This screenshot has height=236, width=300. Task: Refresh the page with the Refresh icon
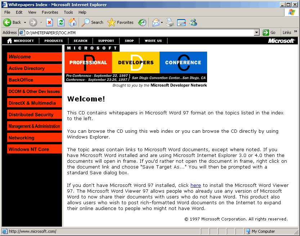click(61, 22)
